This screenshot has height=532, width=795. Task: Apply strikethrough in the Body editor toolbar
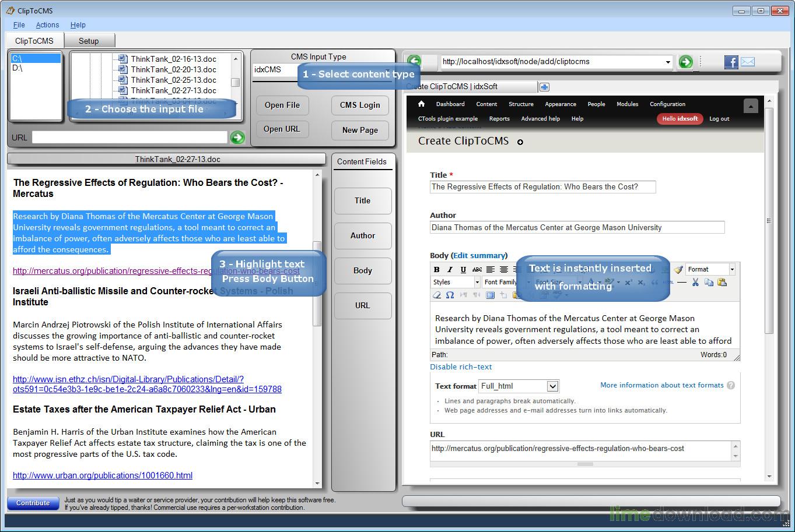[477, 269]
